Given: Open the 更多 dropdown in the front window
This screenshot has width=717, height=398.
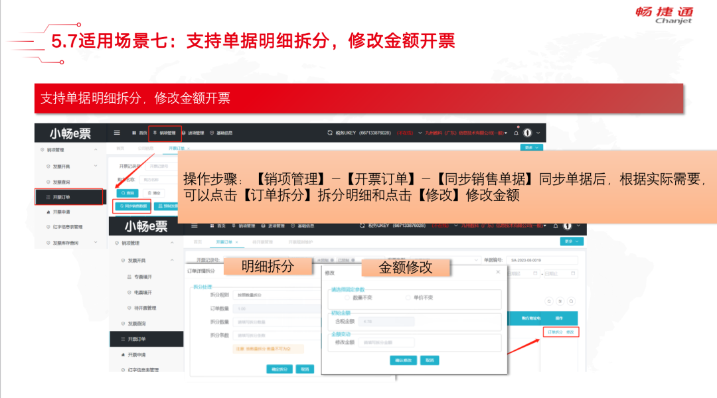Looking at the screenshot, I should click(572, 241).
